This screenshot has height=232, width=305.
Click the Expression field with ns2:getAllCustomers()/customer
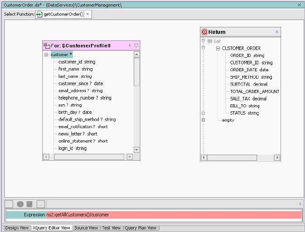174,215
